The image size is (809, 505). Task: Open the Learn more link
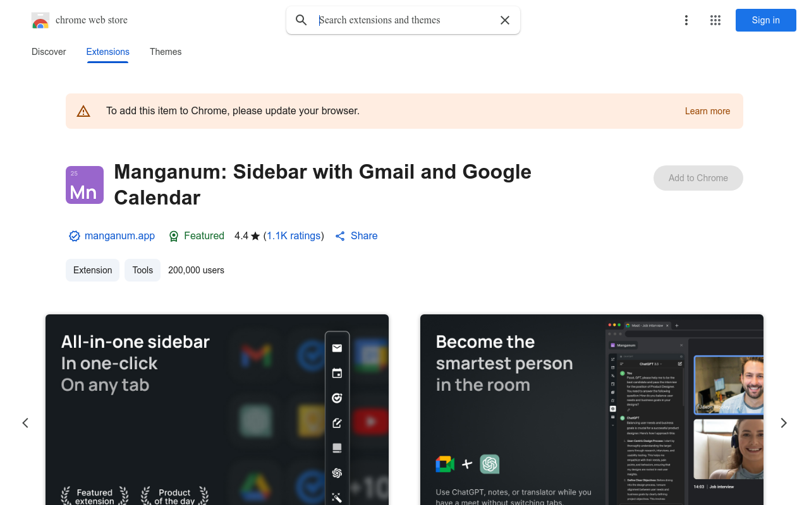pyautogui.click(x=707, y=111)
